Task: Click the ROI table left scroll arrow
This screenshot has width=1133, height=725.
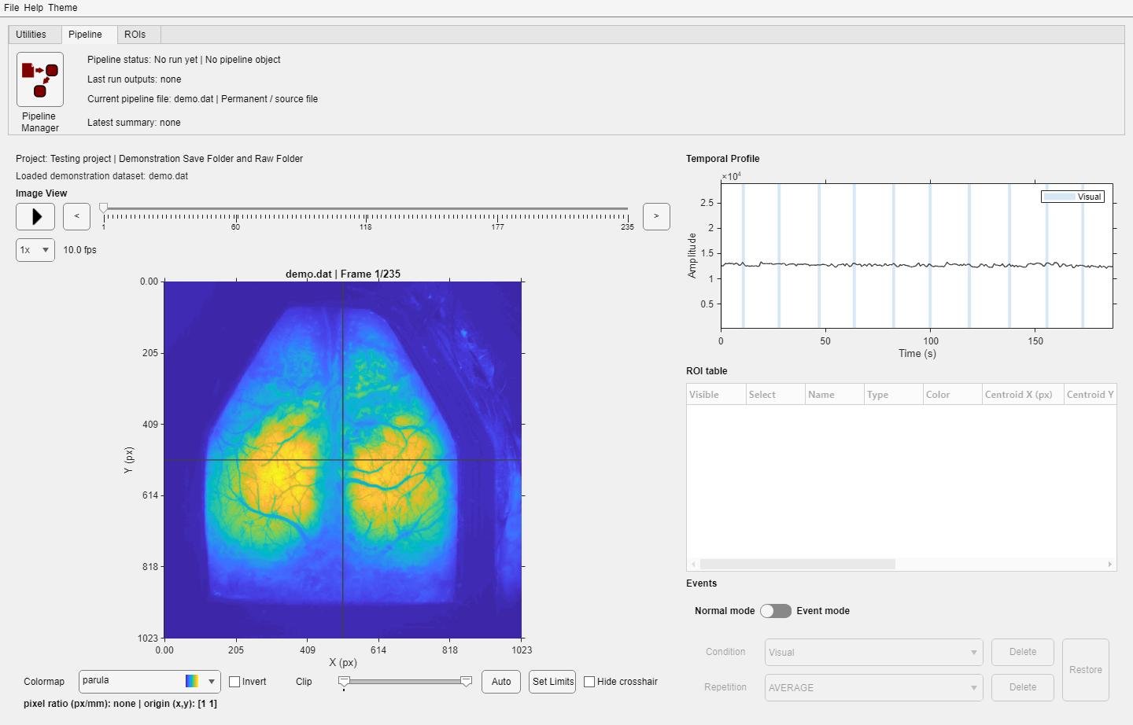Action: point(693,564)
